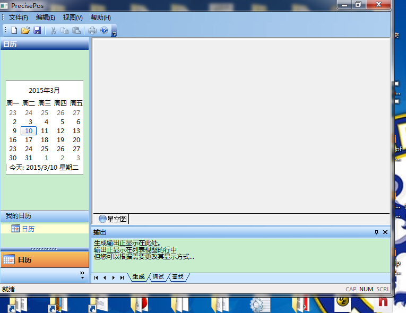
Task: Select March 31 in the calendar
Action: [29, 158]
